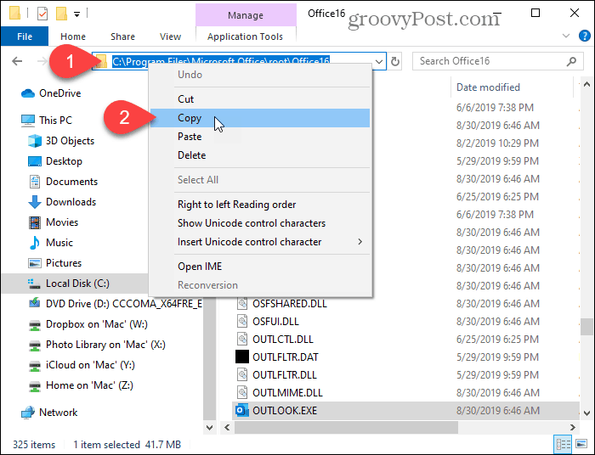595x455 pixels.
Task: Expand the ribbon with the chevron
Action: [566, 36]
